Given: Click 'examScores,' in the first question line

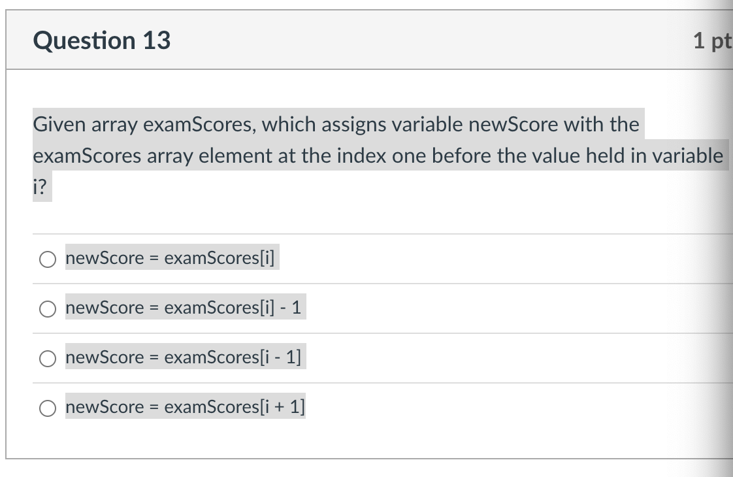Looking at the screenshot, I should click(200, 124).
